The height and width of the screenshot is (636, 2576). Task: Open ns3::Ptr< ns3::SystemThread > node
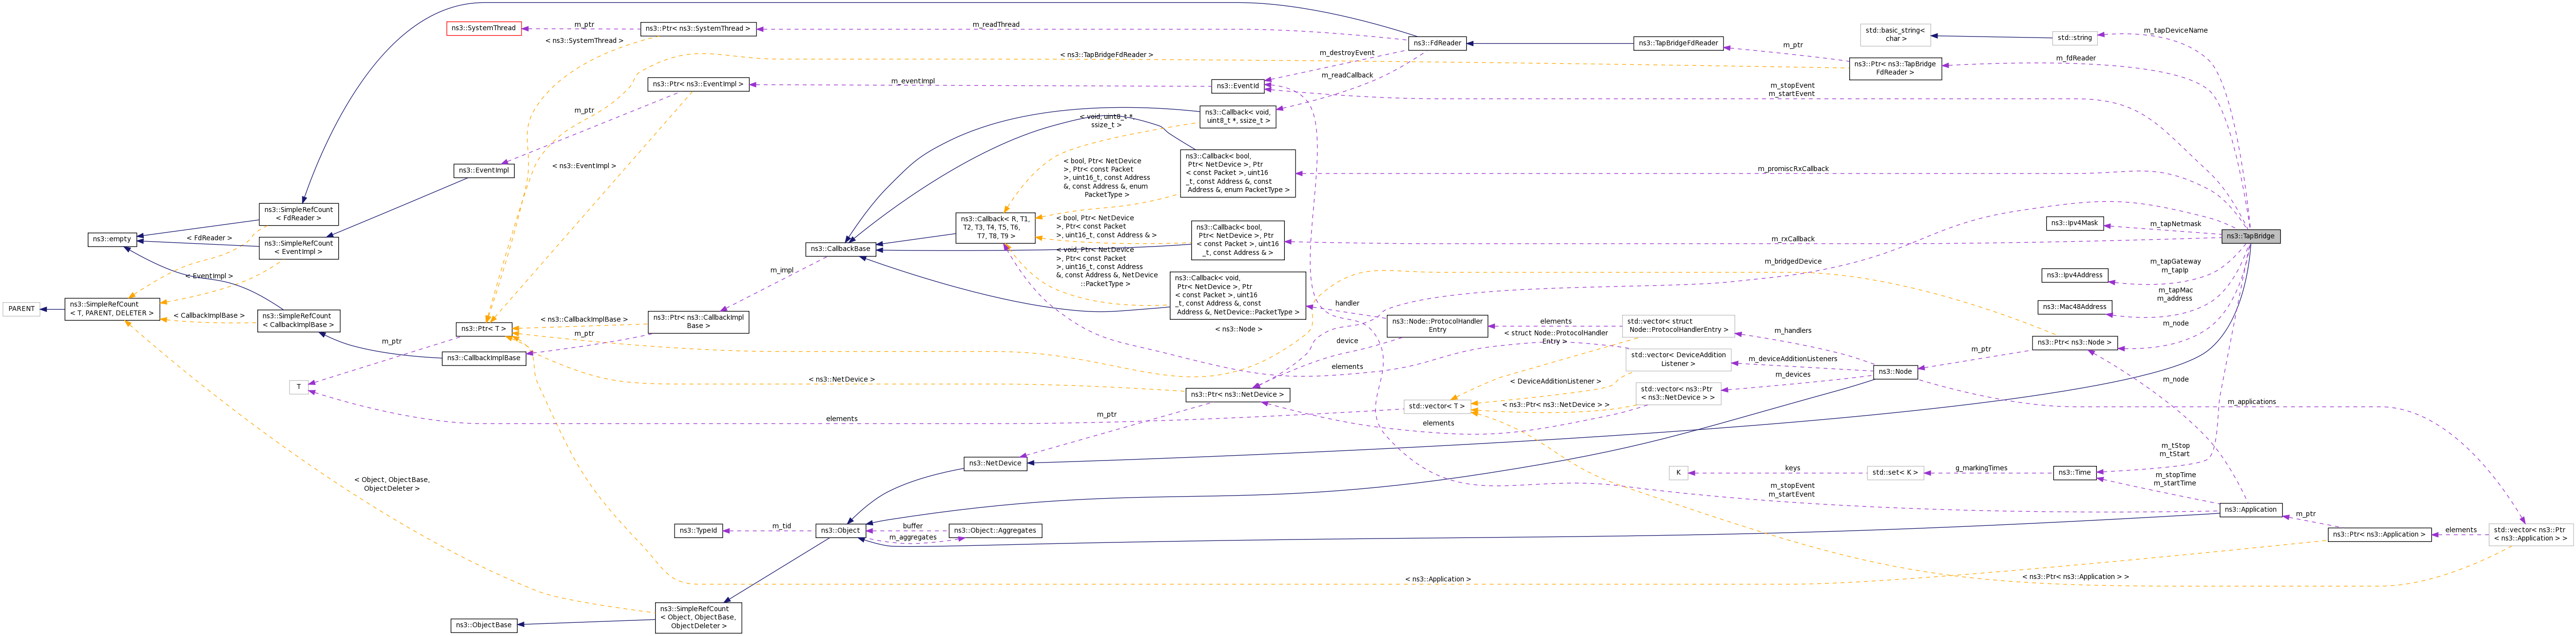(x=698, y=29)
